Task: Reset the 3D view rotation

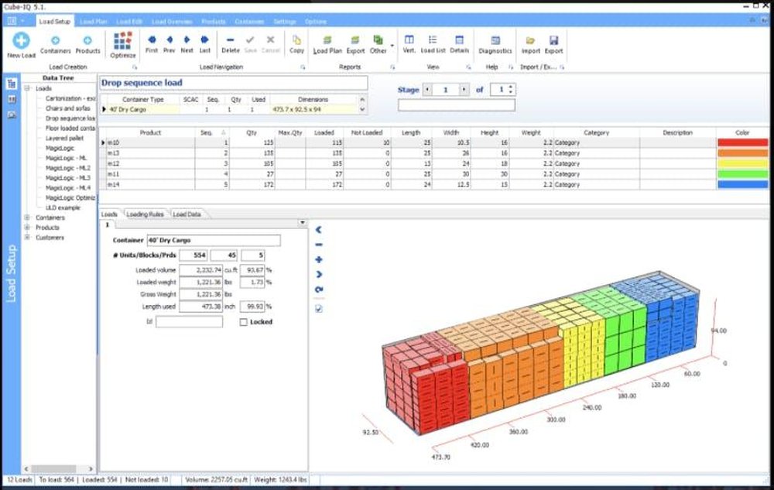Action: click(x=318, y=290)
